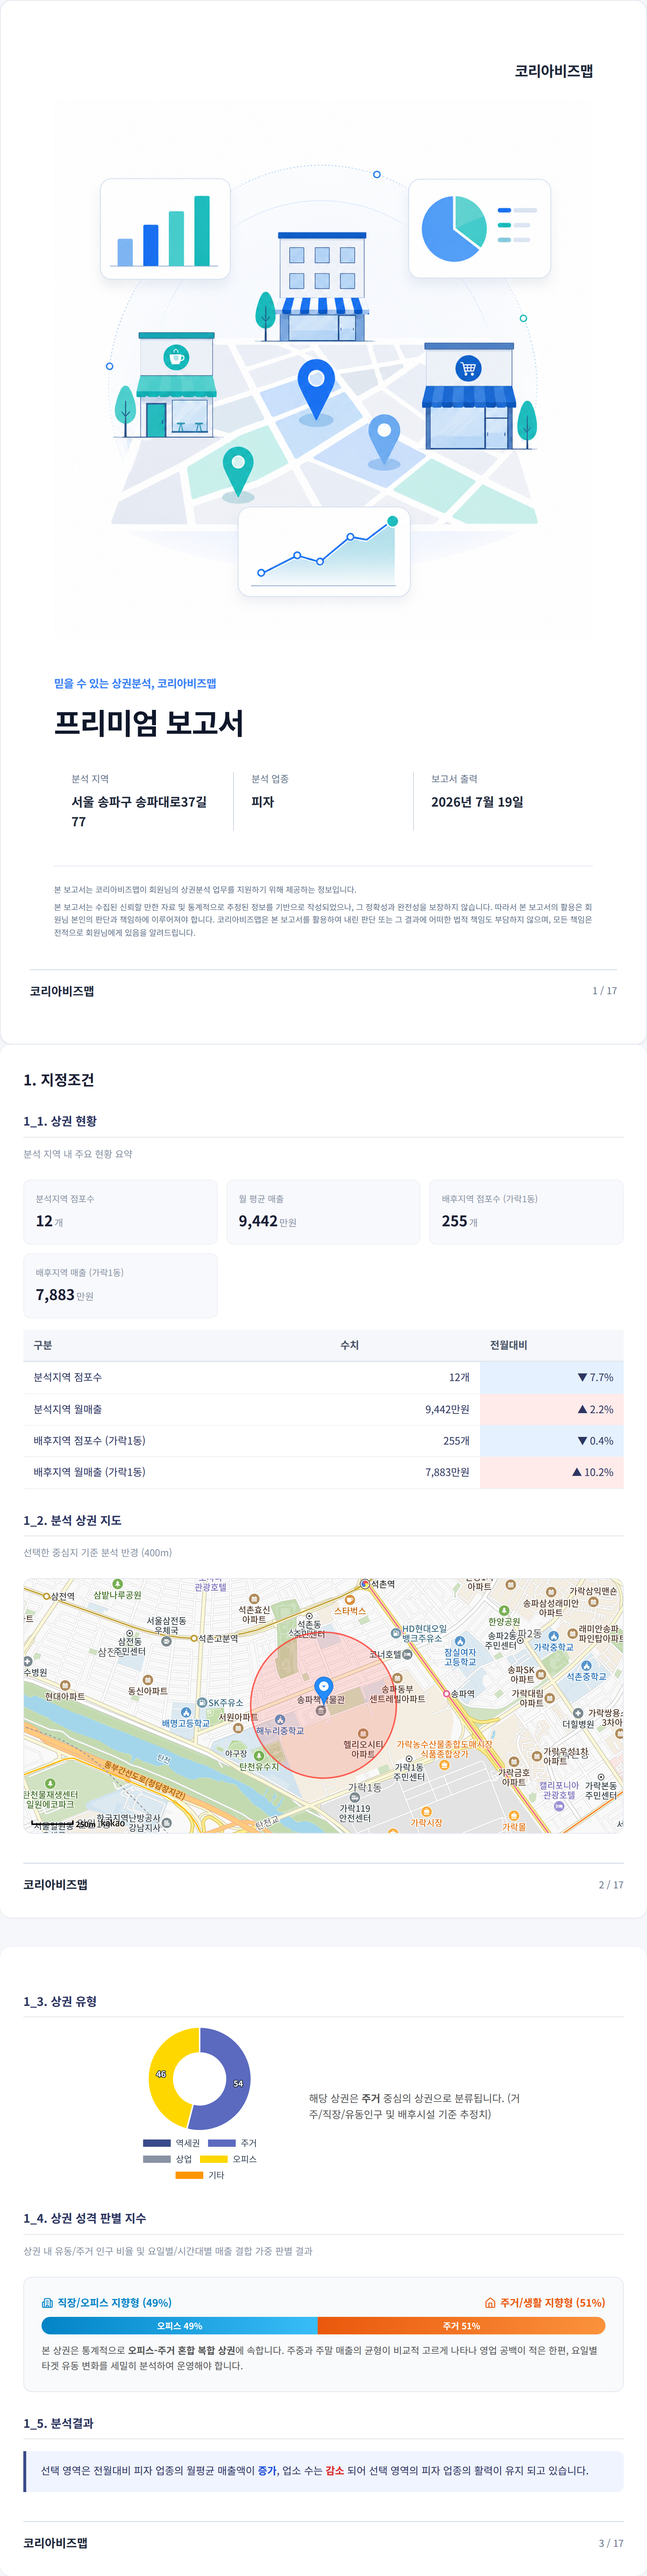Image resolution: width=647 pixels, height=2576 pixels.
Task: Click the 9,442만원 table value
Action: click(447, 1410)
